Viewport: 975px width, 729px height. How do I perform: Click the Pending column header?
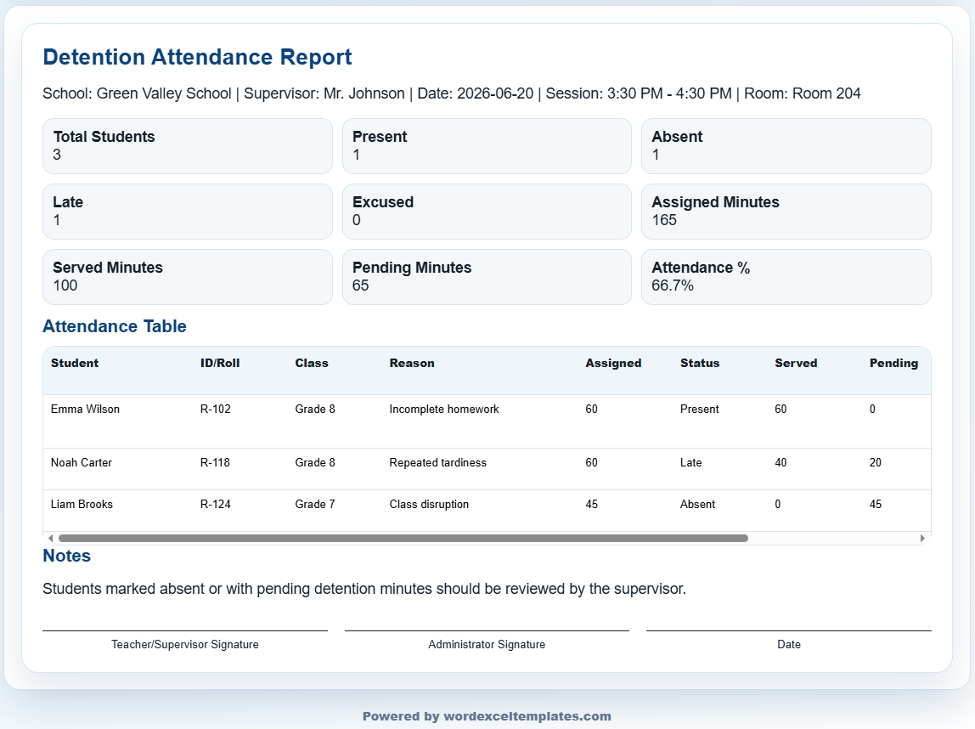click(893, 363)
